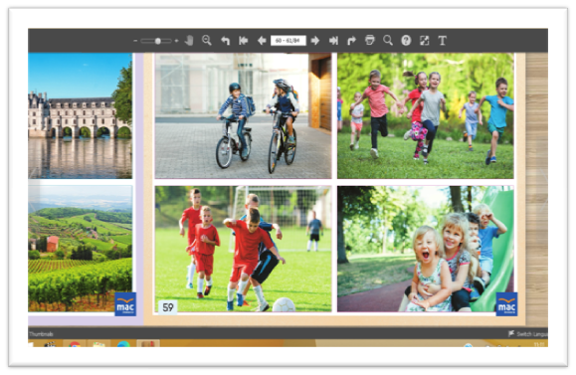Jump to the last page
The image size is (576, 375).
(333, 41)
